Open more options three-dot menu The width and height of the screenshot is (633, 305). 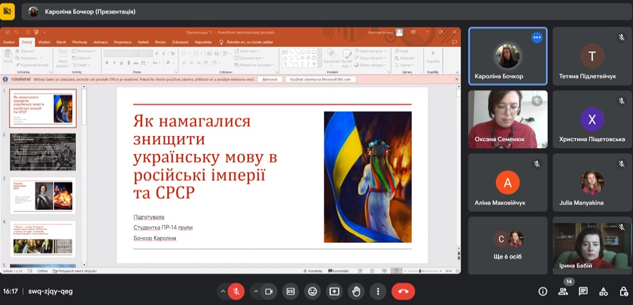378,292
